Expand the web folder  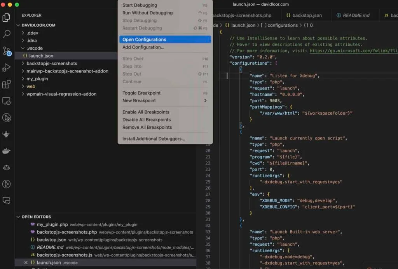23,86
